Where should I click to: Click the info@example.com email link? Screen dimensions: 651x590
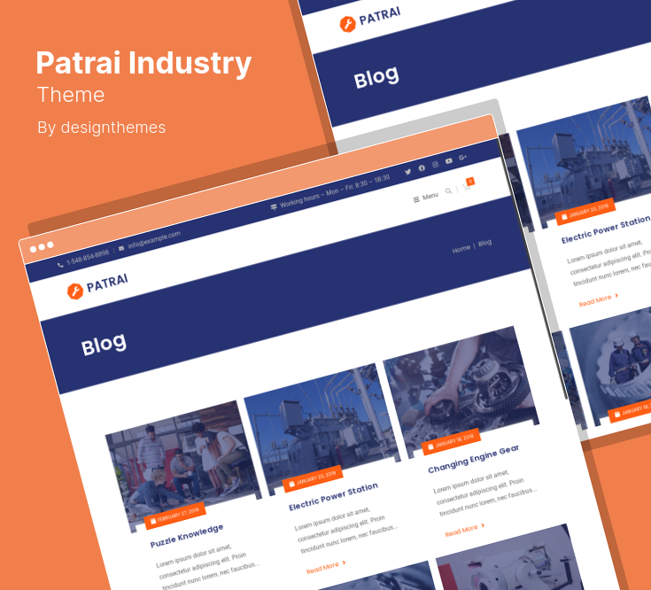tap(154, 239)
